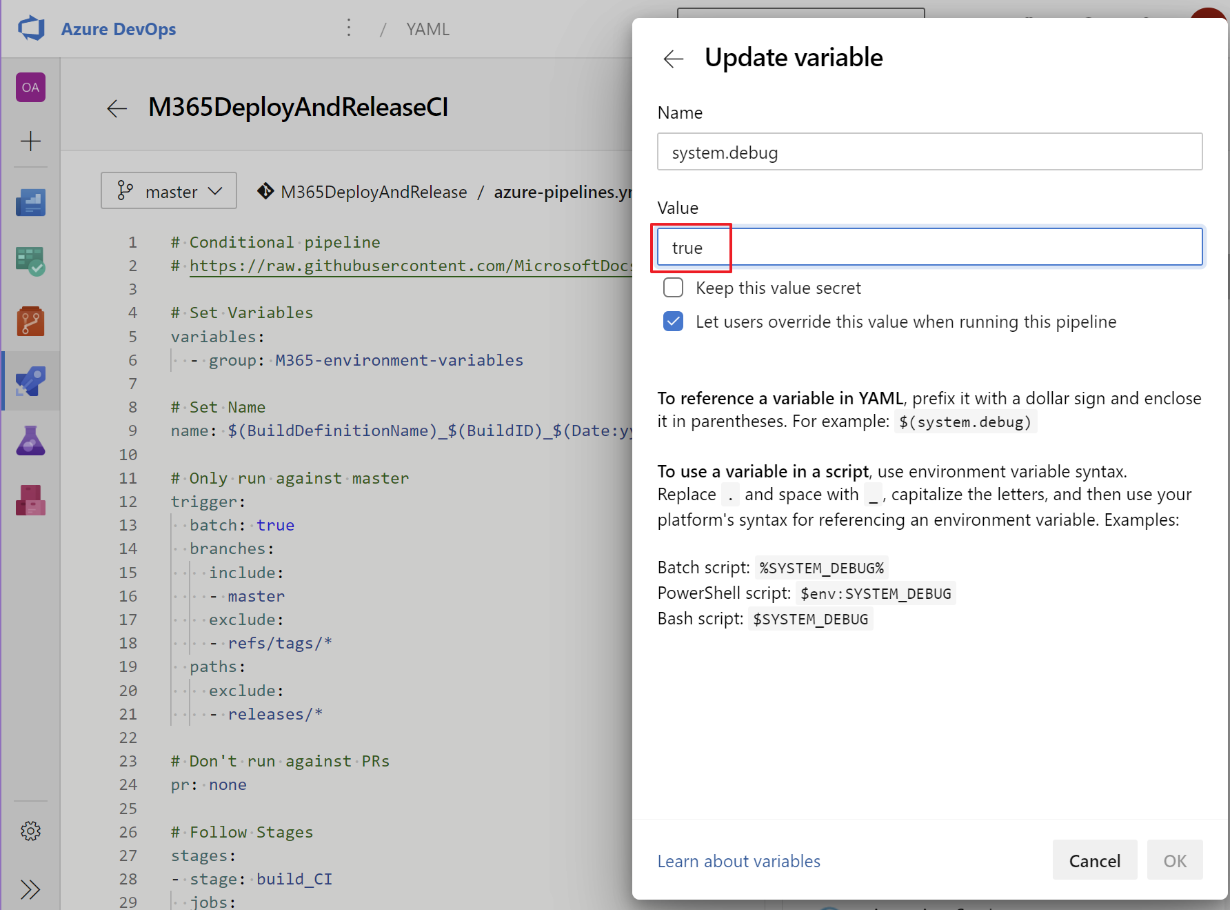This screenshot has height=910, width=1230.
Task: Open the Boards hub icon
Action: point(31,261)
